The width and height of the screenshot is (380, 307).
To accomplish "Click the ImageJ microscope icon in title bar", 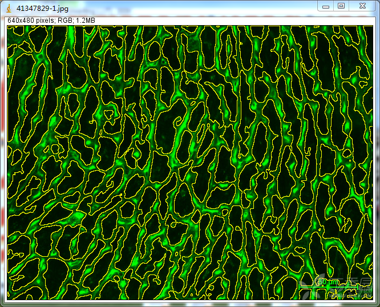I will [x=9, y=6].
